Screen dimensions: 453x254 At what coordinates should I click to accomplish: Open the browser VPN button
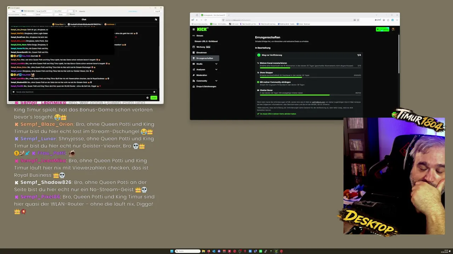pos(378,20)
